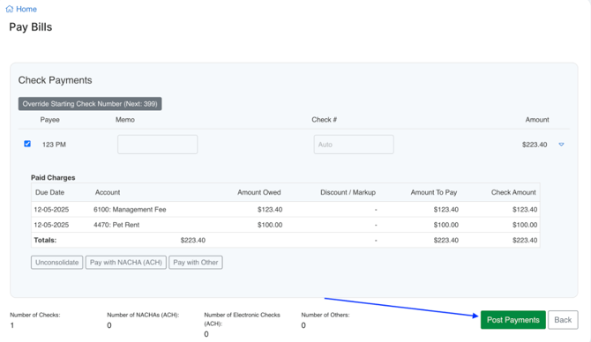The height and width of the screenshot is (342, 591).
Task: Click the Number of NACHAs (ACH) label
Action: point(143,315)
